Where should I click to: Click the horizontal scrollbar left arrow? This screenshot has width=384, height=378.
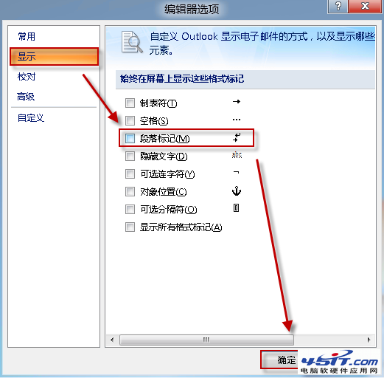pyautogui.click(x=112, y=340)
